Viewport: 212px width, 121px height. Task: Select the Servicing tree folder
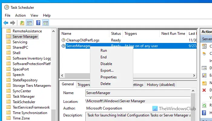click(x=20, y=42)
